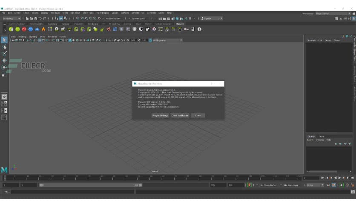Redo with the status line arrow
Screen dimensions: 356x206
tap(44, 18)
